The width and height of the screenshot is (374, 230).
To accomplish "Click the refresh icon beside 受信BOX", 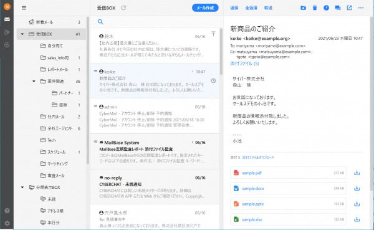I will pos(123,8).
